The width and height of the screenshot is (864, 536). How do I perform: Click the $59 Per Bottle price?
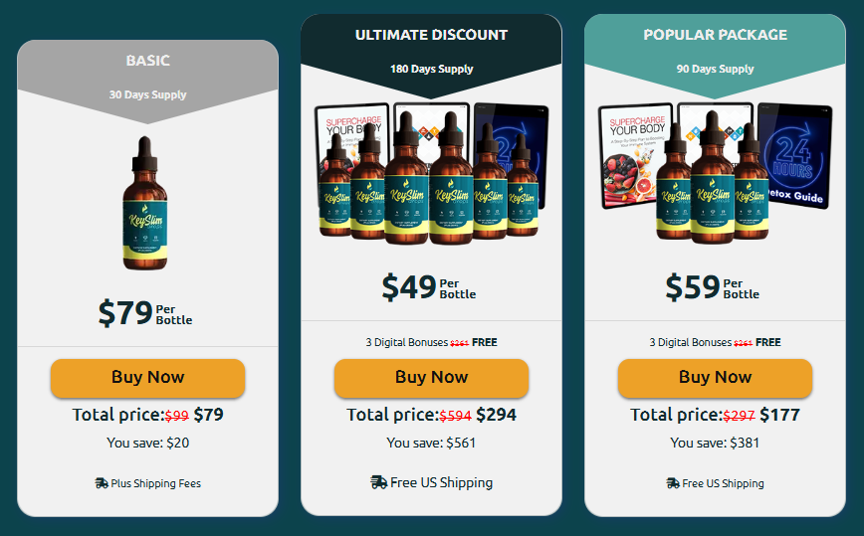pyautogui.click(x=713, y=287)
